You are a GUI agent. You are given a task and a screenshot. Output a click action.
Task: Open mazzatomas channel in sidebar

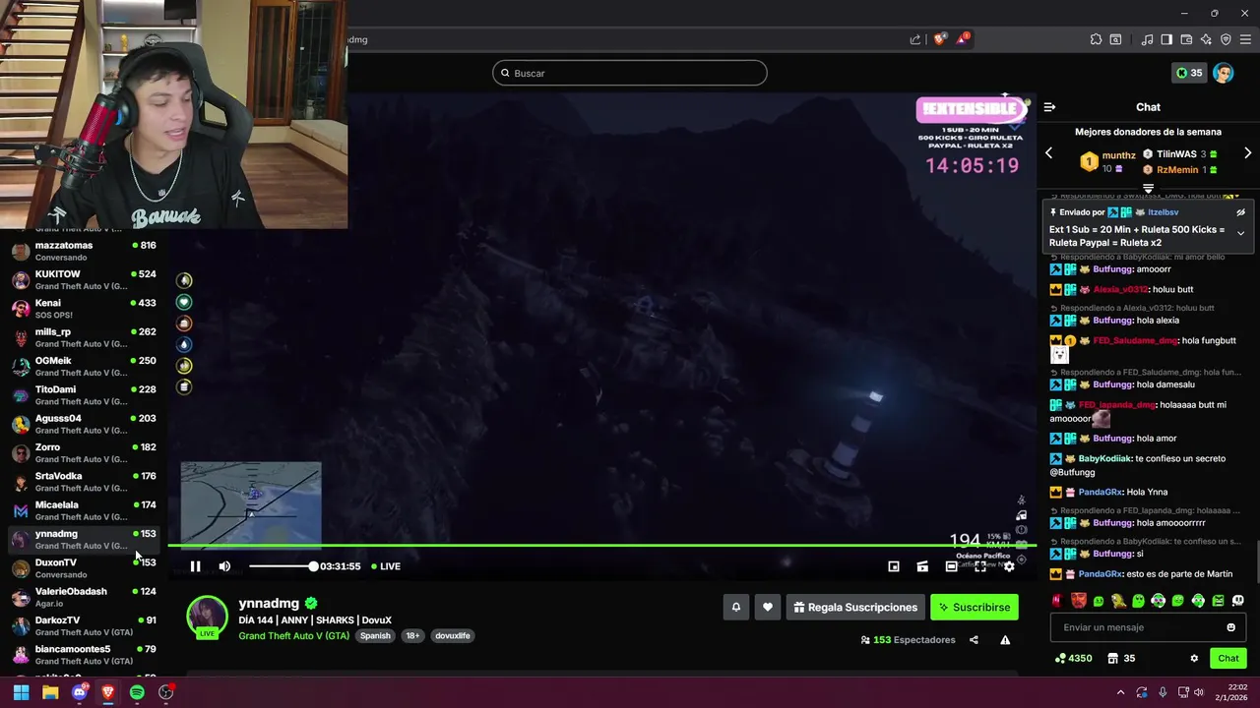(84, 251)
